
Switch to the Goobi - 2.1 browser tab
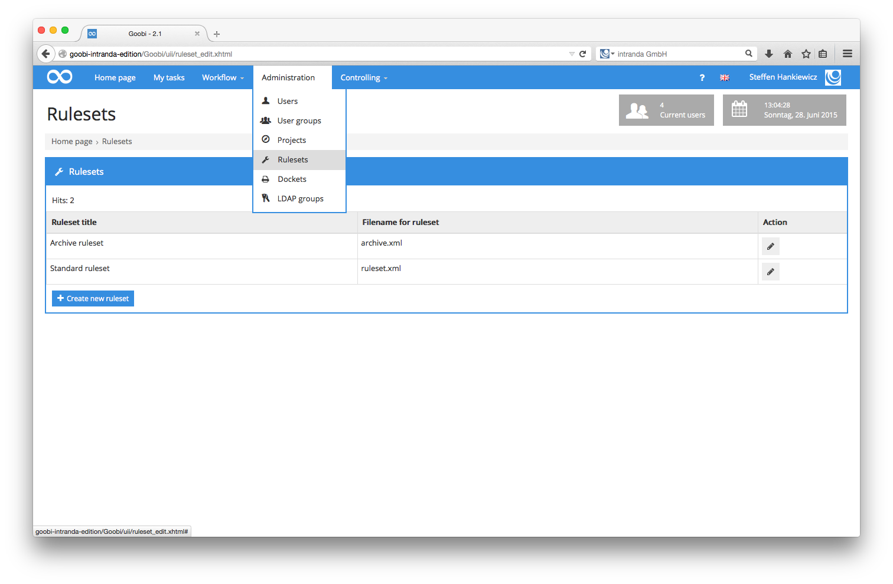145,34
